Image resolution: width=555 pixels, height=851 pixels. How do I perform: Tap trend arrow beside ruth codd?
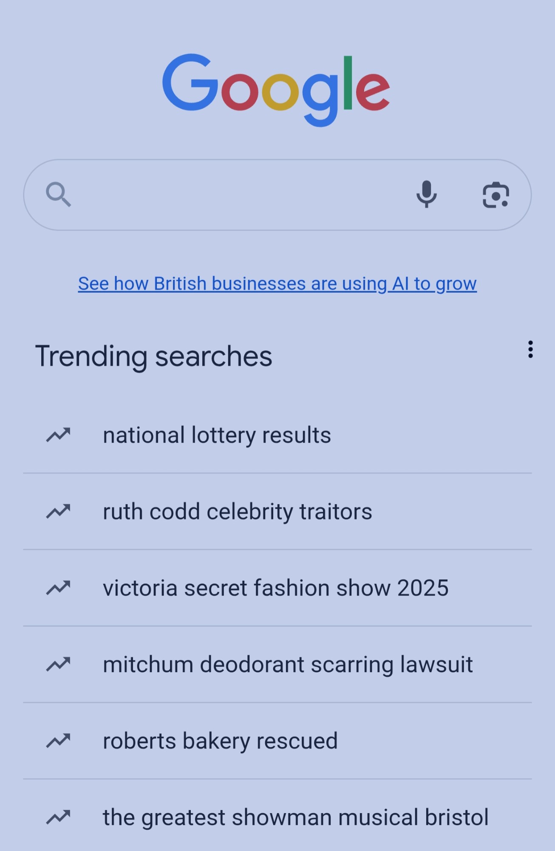(58, 511)
